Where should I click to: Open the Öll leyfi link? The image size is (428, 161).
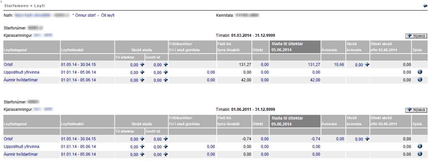[108, 15]
